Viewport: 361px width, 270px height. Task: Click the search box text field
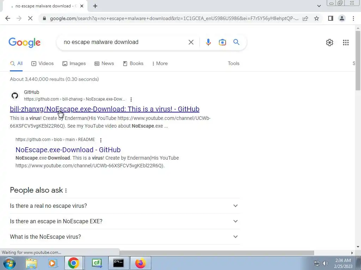[x=124, y=42]
